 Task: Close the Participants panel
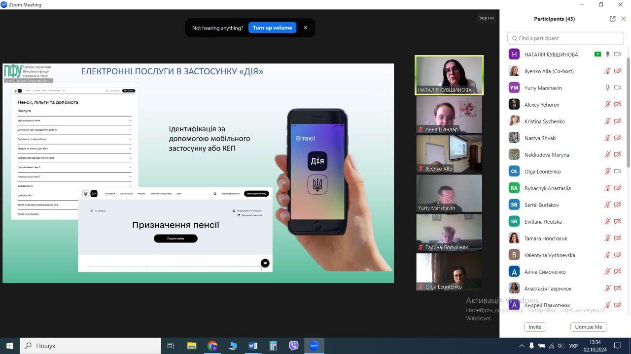point(623,19)
